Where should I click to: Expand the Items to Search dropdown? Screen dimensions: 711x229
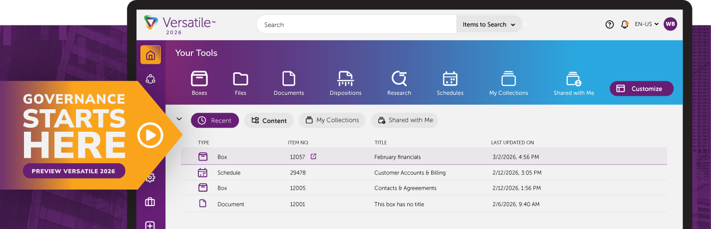click(489, 24)
